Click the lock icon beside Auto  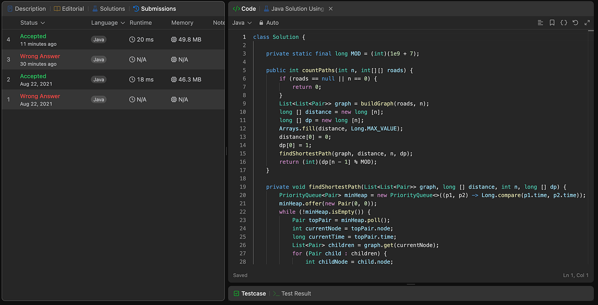(x=261, y=23)
